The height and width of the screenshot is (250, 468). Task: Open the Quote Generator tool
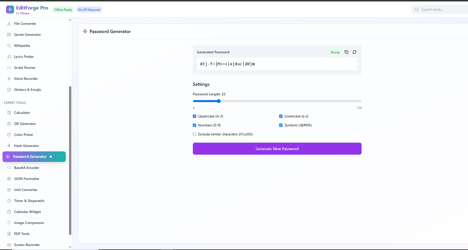[34, 35]
